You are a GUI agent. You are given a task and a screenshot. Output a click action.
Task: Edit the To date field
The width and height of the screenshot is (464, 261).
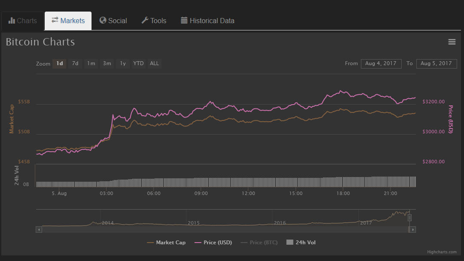(437, 63)
